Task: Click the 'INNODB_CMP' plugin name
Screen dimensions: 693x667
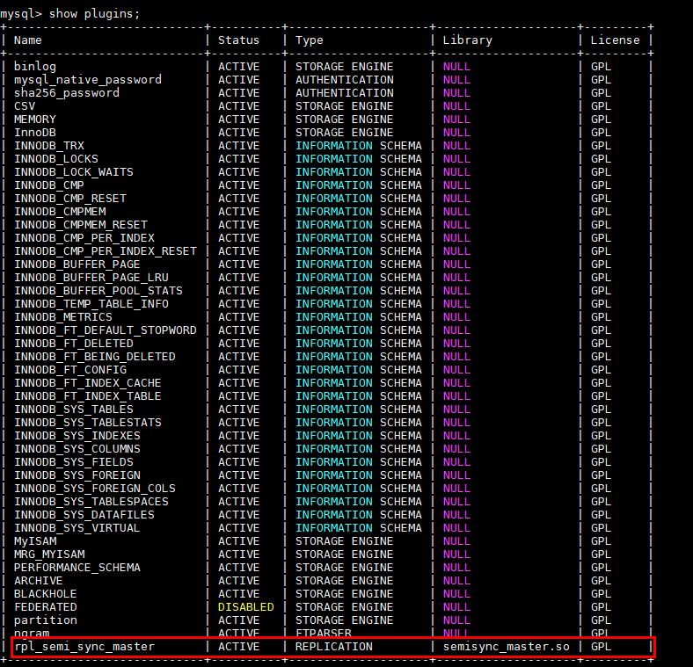Action: [49, 185]
